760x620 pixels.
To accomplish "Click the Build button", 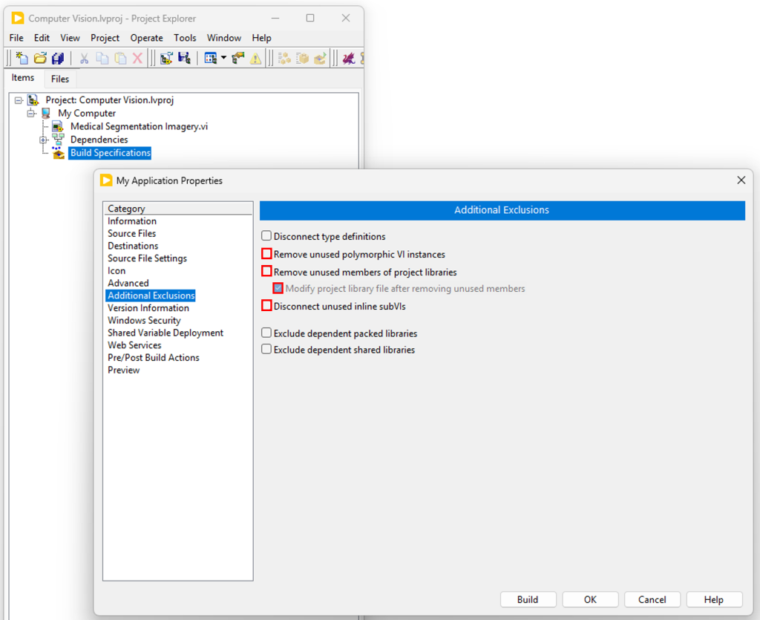I will pos(528,600).
